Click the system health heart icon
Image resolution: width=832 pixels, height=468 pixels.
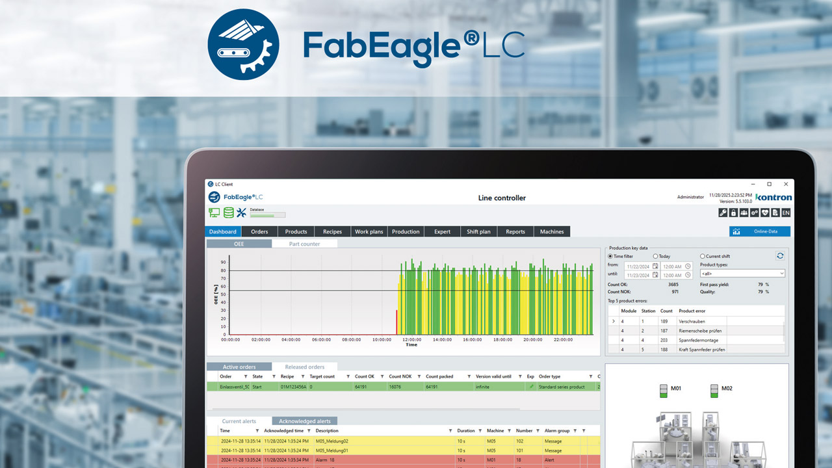764,213
